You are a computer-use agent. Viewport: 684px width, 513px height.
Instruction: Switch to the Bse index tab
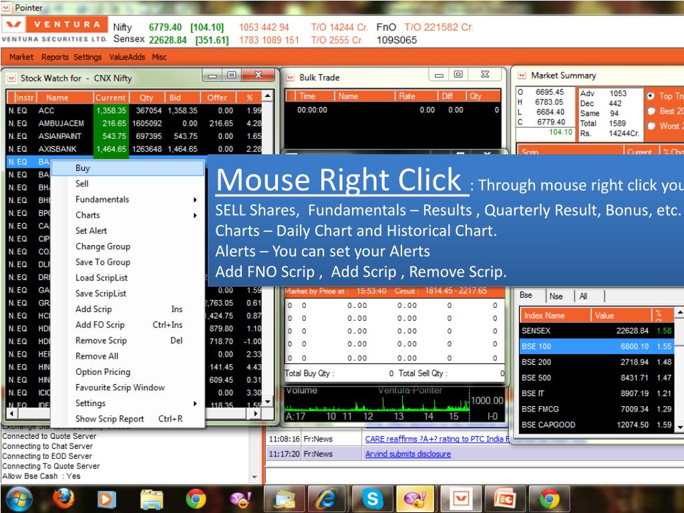(x=529, y=295)
